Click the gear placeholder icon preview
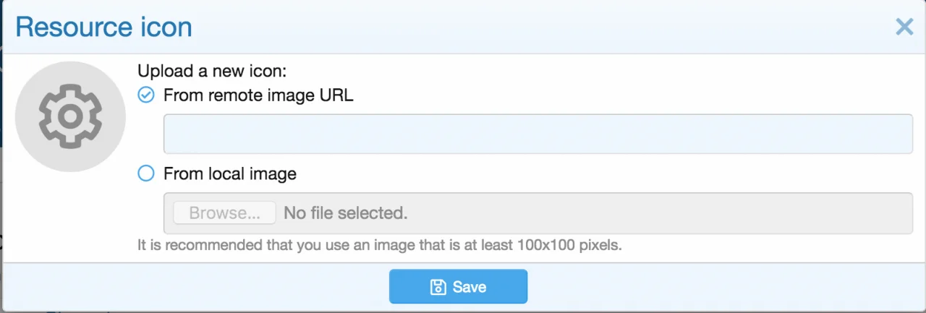Screen dimensions: 926x313 (x=70, y=116)
